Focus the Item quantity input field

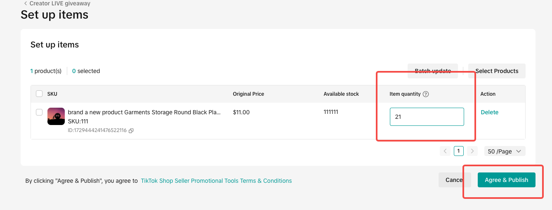pos(427,117)
